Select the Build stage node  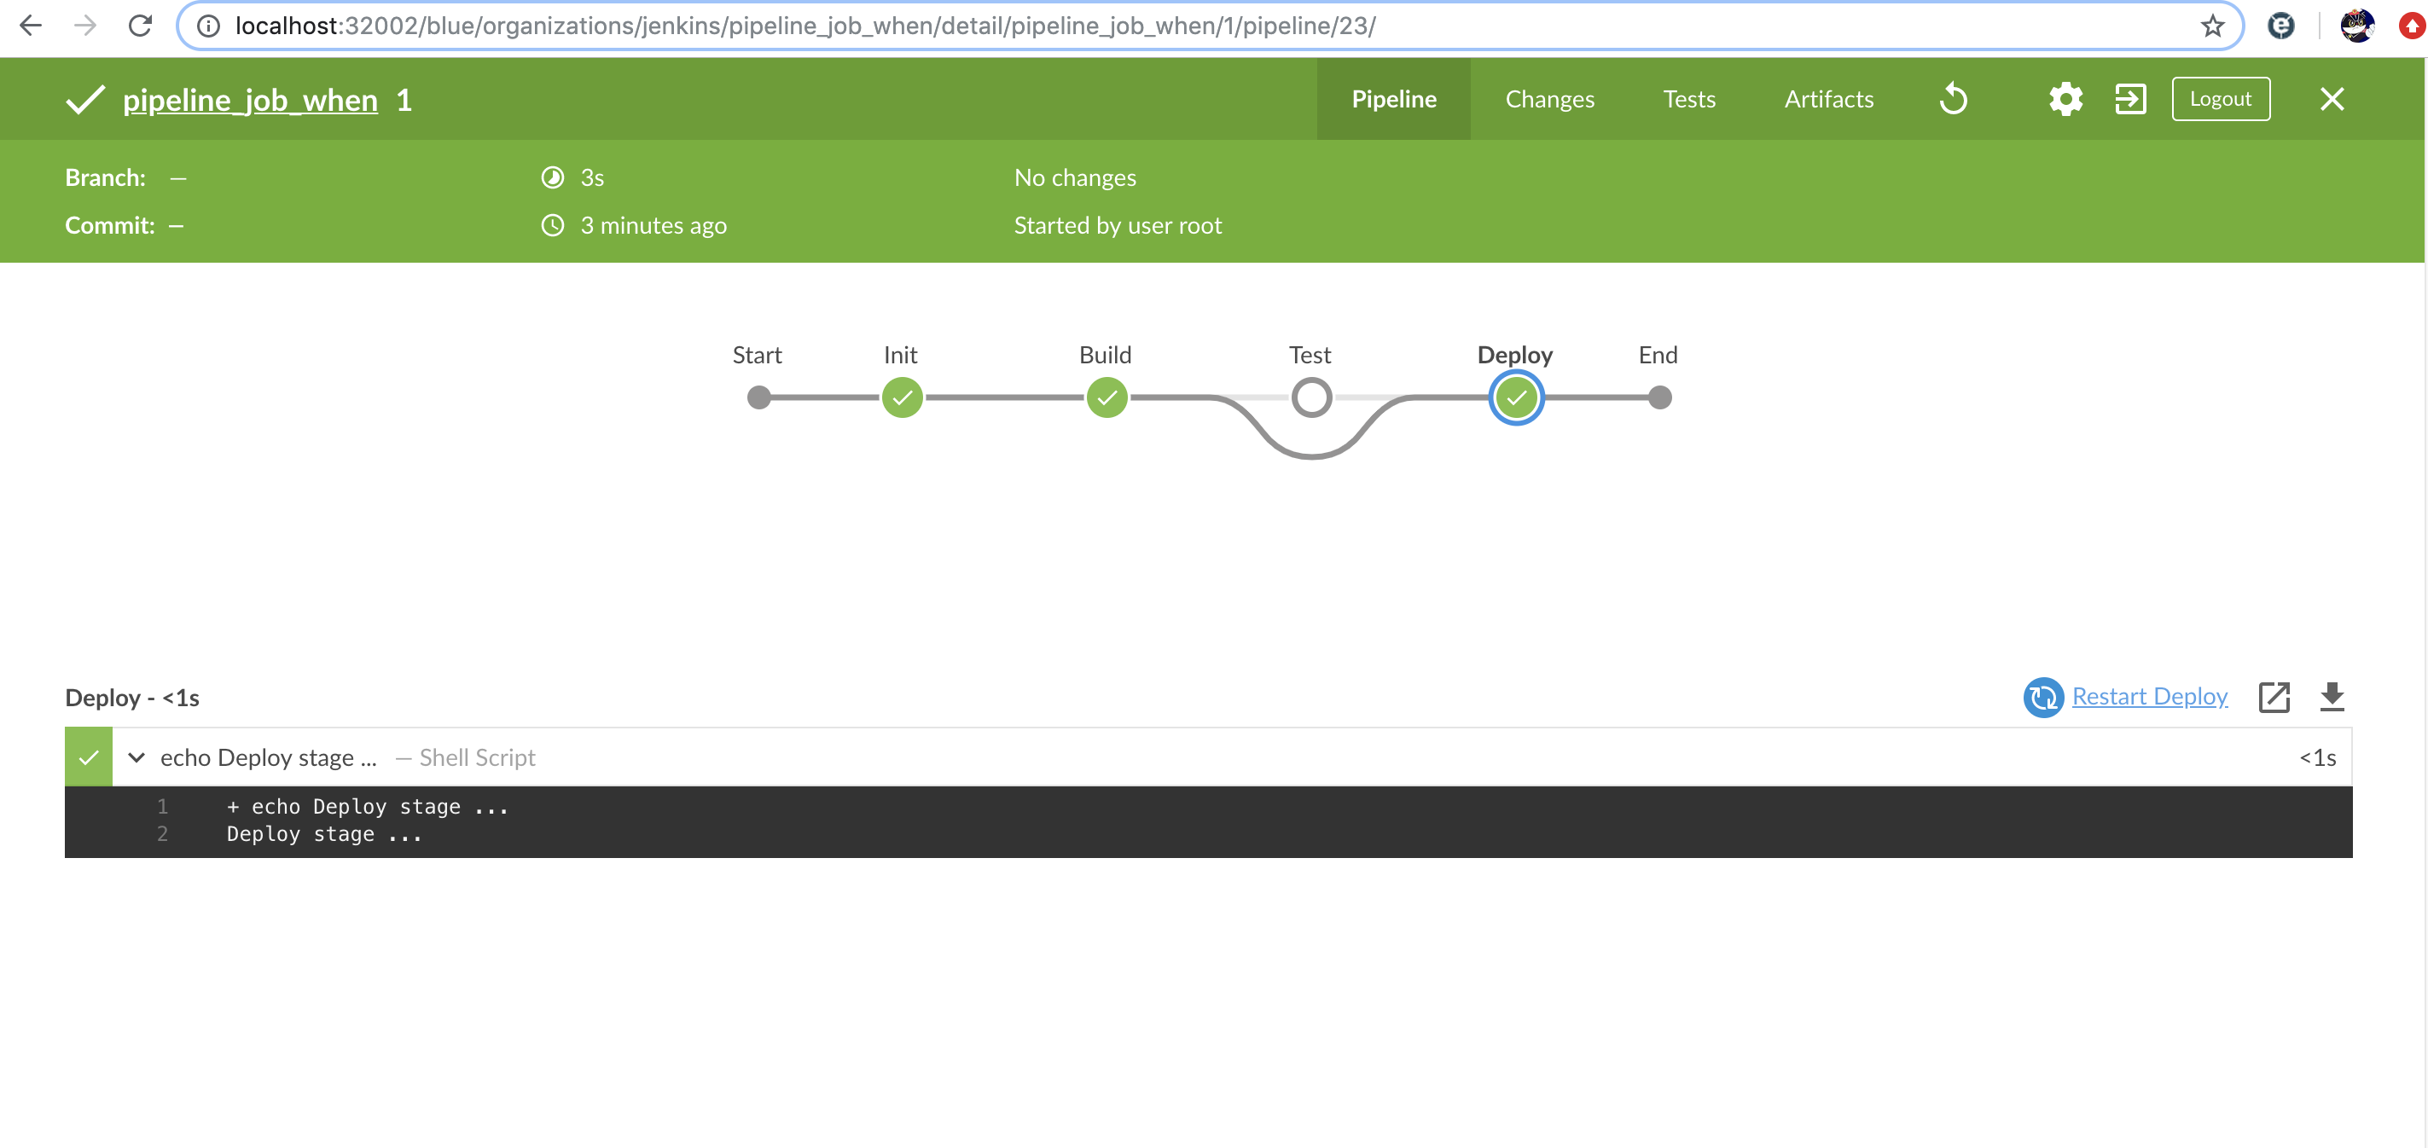(1107, 397)
